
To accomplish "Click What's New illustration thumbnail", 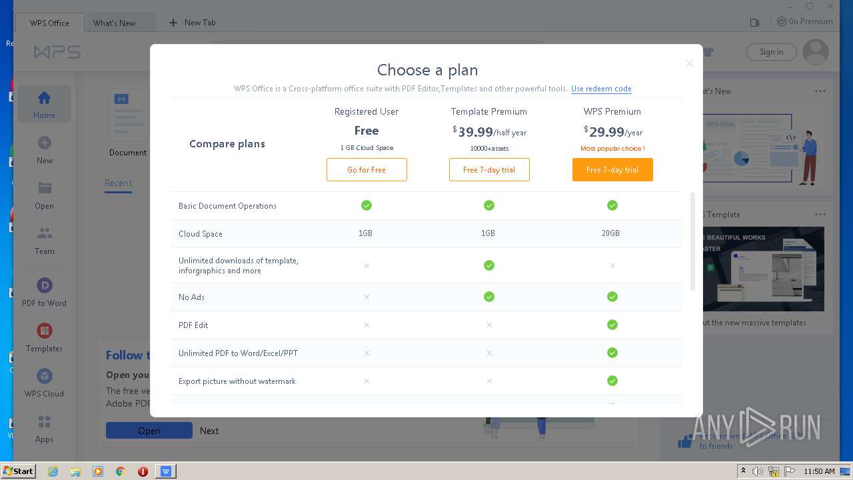I will point(763,147).
